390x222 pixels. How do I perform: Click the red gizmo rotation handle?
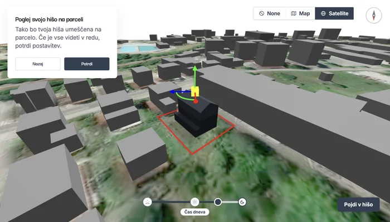tap(196, 101)
